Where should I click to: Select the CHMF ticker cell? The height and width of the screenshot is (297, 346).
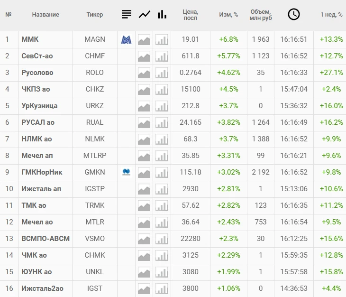95,56
